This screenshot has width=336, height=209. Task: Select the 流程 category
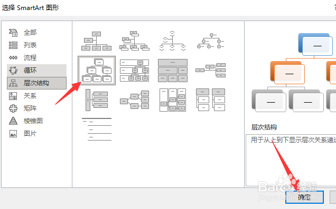(x=36, y=57)
